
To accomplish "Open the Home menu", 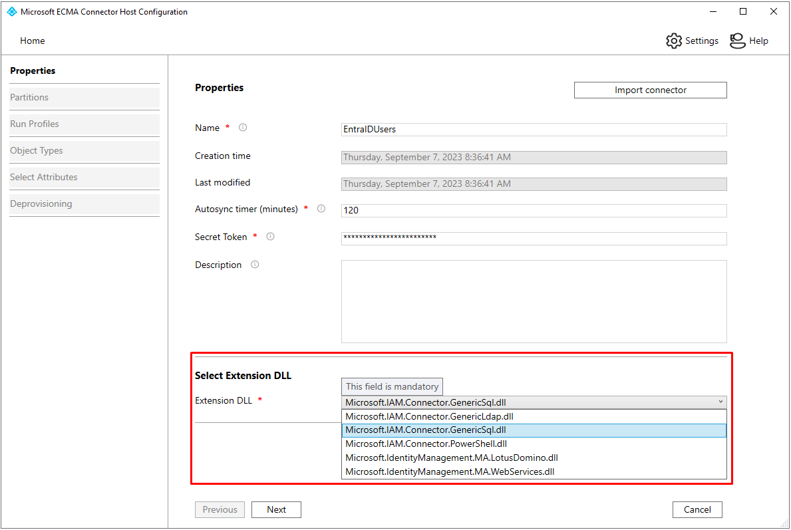I will (x=33, y=41).
